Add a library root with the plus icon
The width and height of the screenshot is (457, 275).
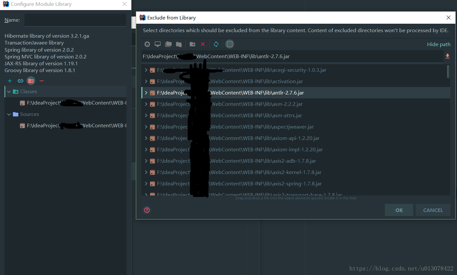(10, 81)
